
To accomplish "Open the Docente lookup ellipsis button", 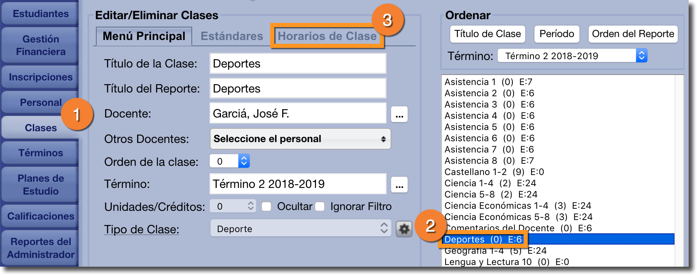I will point(399,114).
